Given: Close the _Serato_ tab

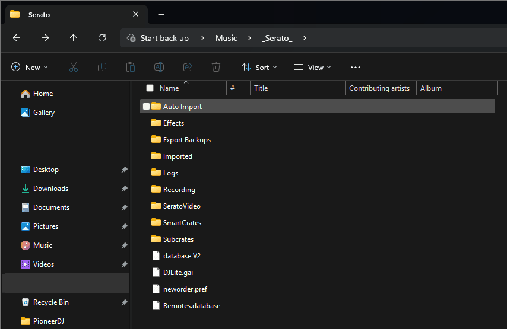Looking at the screenshot, I should tap(136, 14).
